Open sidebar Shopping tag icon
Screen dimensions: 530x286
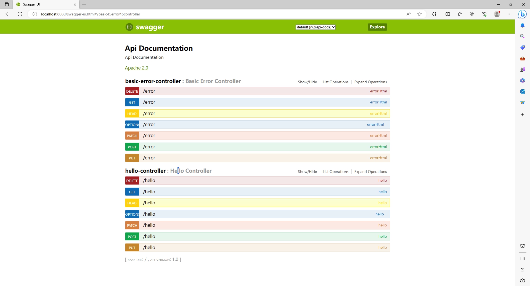(522, 47)
